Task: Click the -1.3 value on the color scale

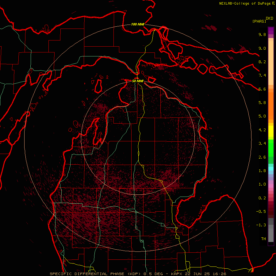Action: click(x=261, y=225)
